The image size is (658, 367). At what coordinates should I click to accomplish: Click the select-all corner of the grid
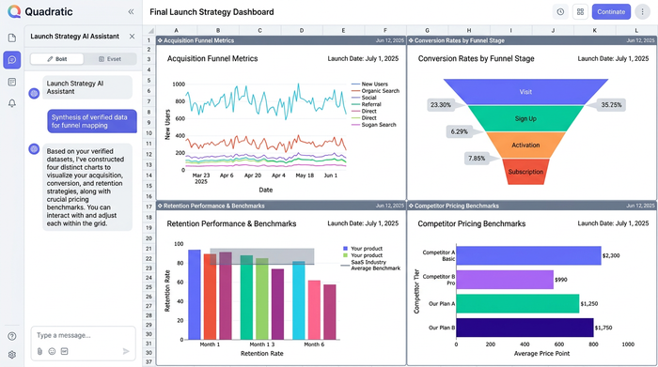[149, 31]
